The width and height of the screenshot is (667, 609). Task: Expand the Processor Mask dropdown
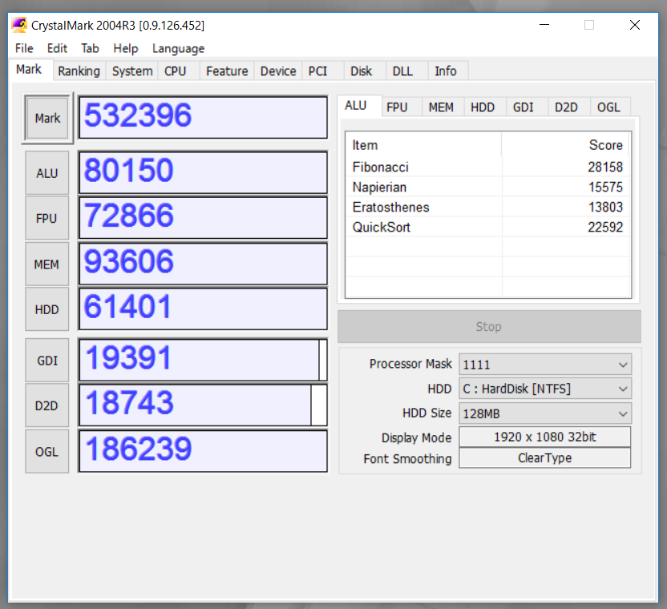pyautogui.click(x=545, y=365)
